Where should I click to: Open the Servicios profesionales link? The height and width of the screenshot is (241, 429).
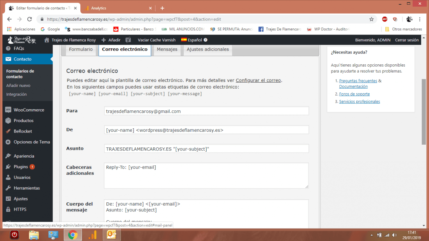click(x=359, y=102)
